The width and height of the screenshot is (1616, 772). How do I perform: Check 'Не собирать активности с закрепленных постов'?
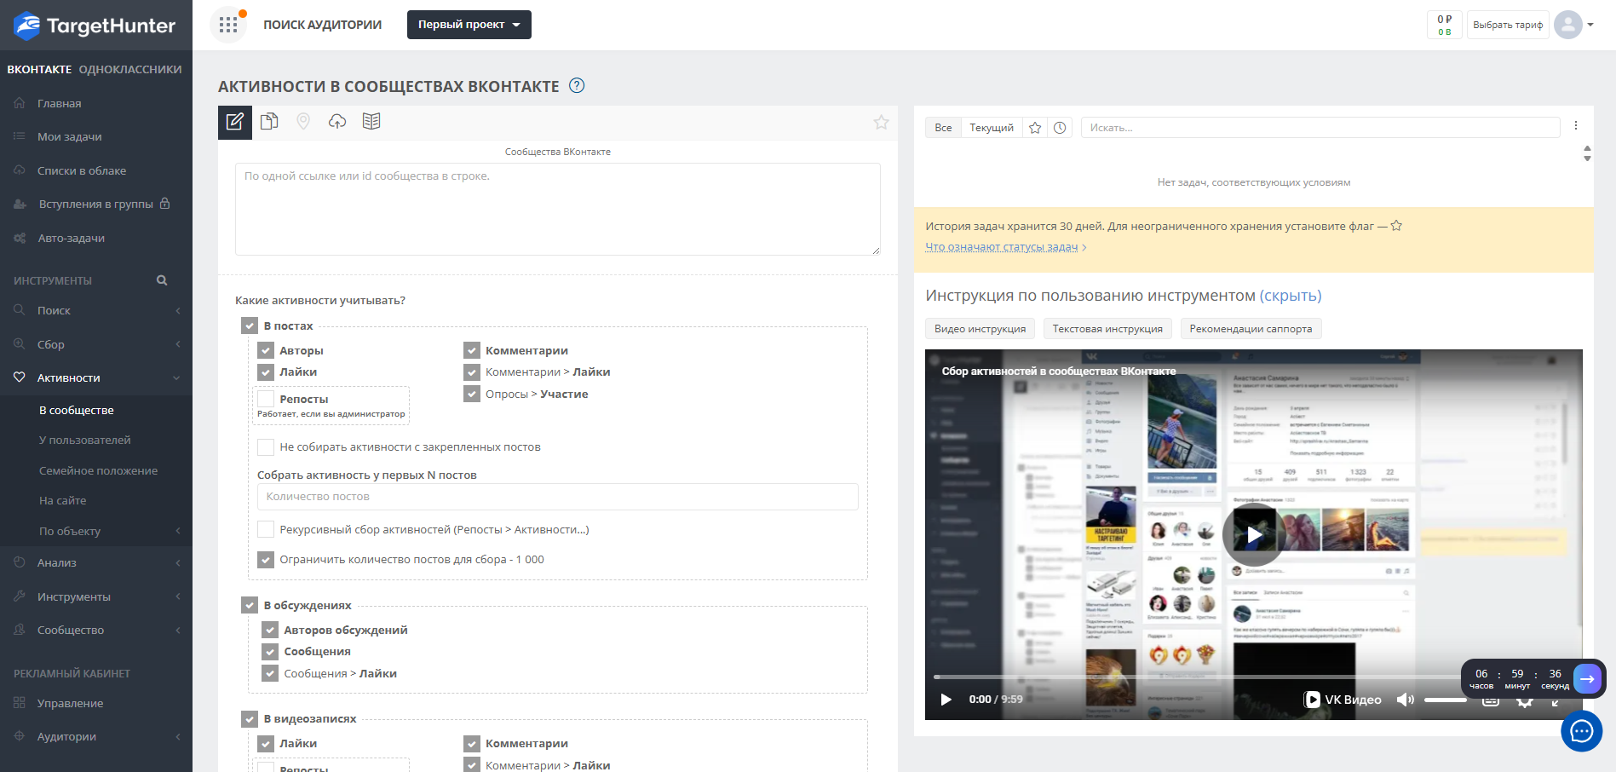coord(266,447)
